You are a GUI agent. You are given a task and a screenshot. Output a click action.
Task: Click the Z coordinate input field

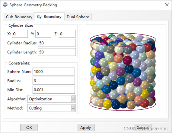[x=67, y=34]
